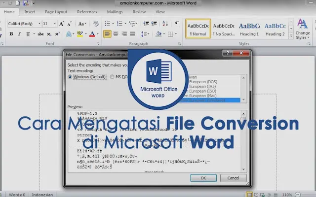The image size is (316, 197).
Task: Open the Review tab
Action: (139, 12)
